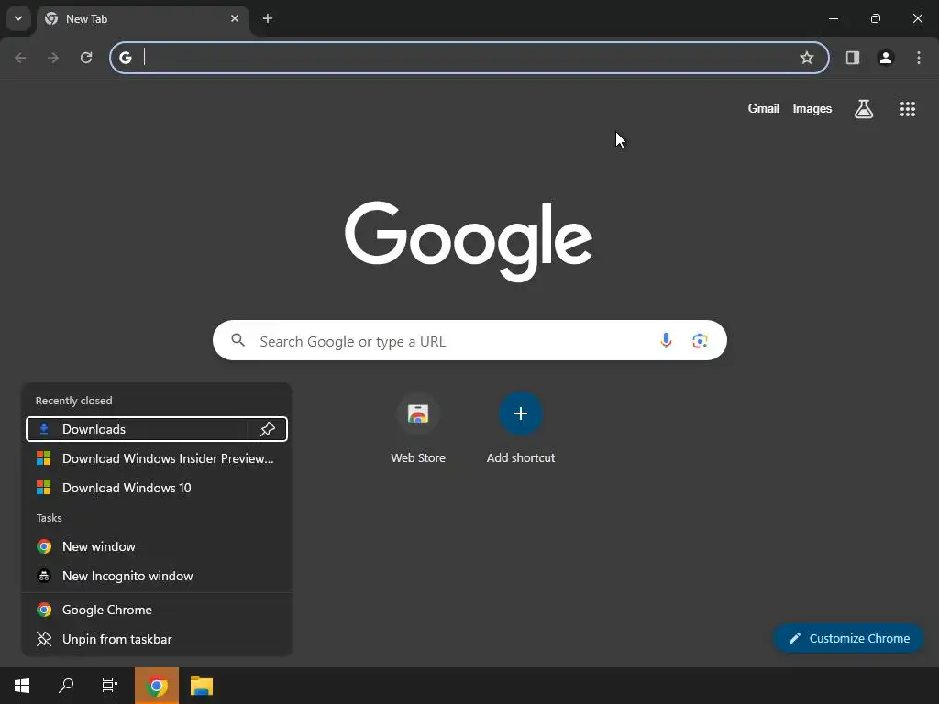Click the Search Google or type a URL box
This screenshot has width=939, height=704.
click(x=469, y=340)
